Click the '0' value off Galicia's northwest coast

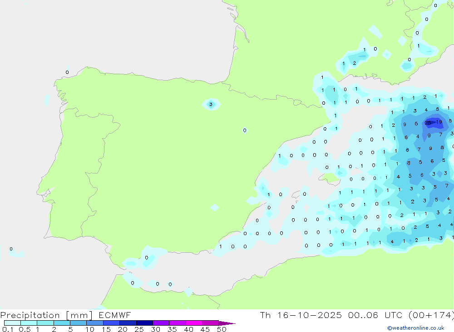pyautogui.click(x=67, y=72)
